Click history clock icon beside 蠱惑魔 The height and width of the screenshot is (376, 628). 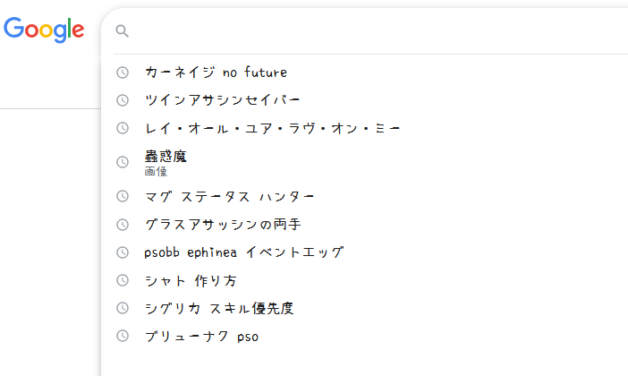(x=123, y=162)
